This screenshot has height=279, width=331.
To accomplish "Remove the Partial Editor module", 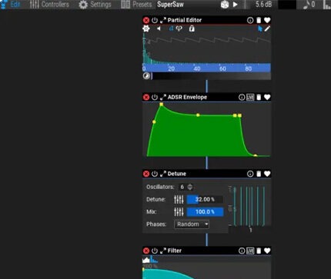I will pos(146,20).
